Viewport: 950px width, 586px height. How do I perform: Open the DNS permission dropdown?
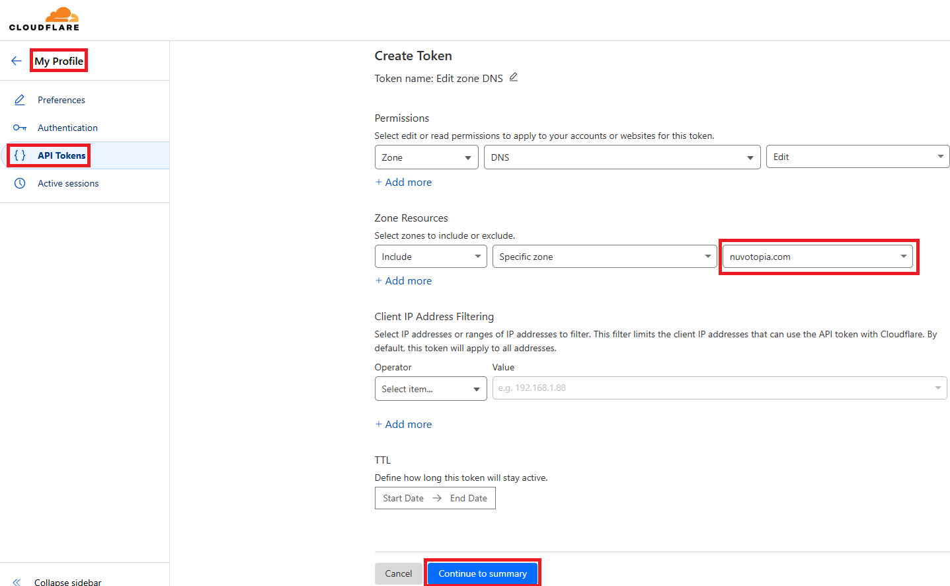tap(622, 157)
